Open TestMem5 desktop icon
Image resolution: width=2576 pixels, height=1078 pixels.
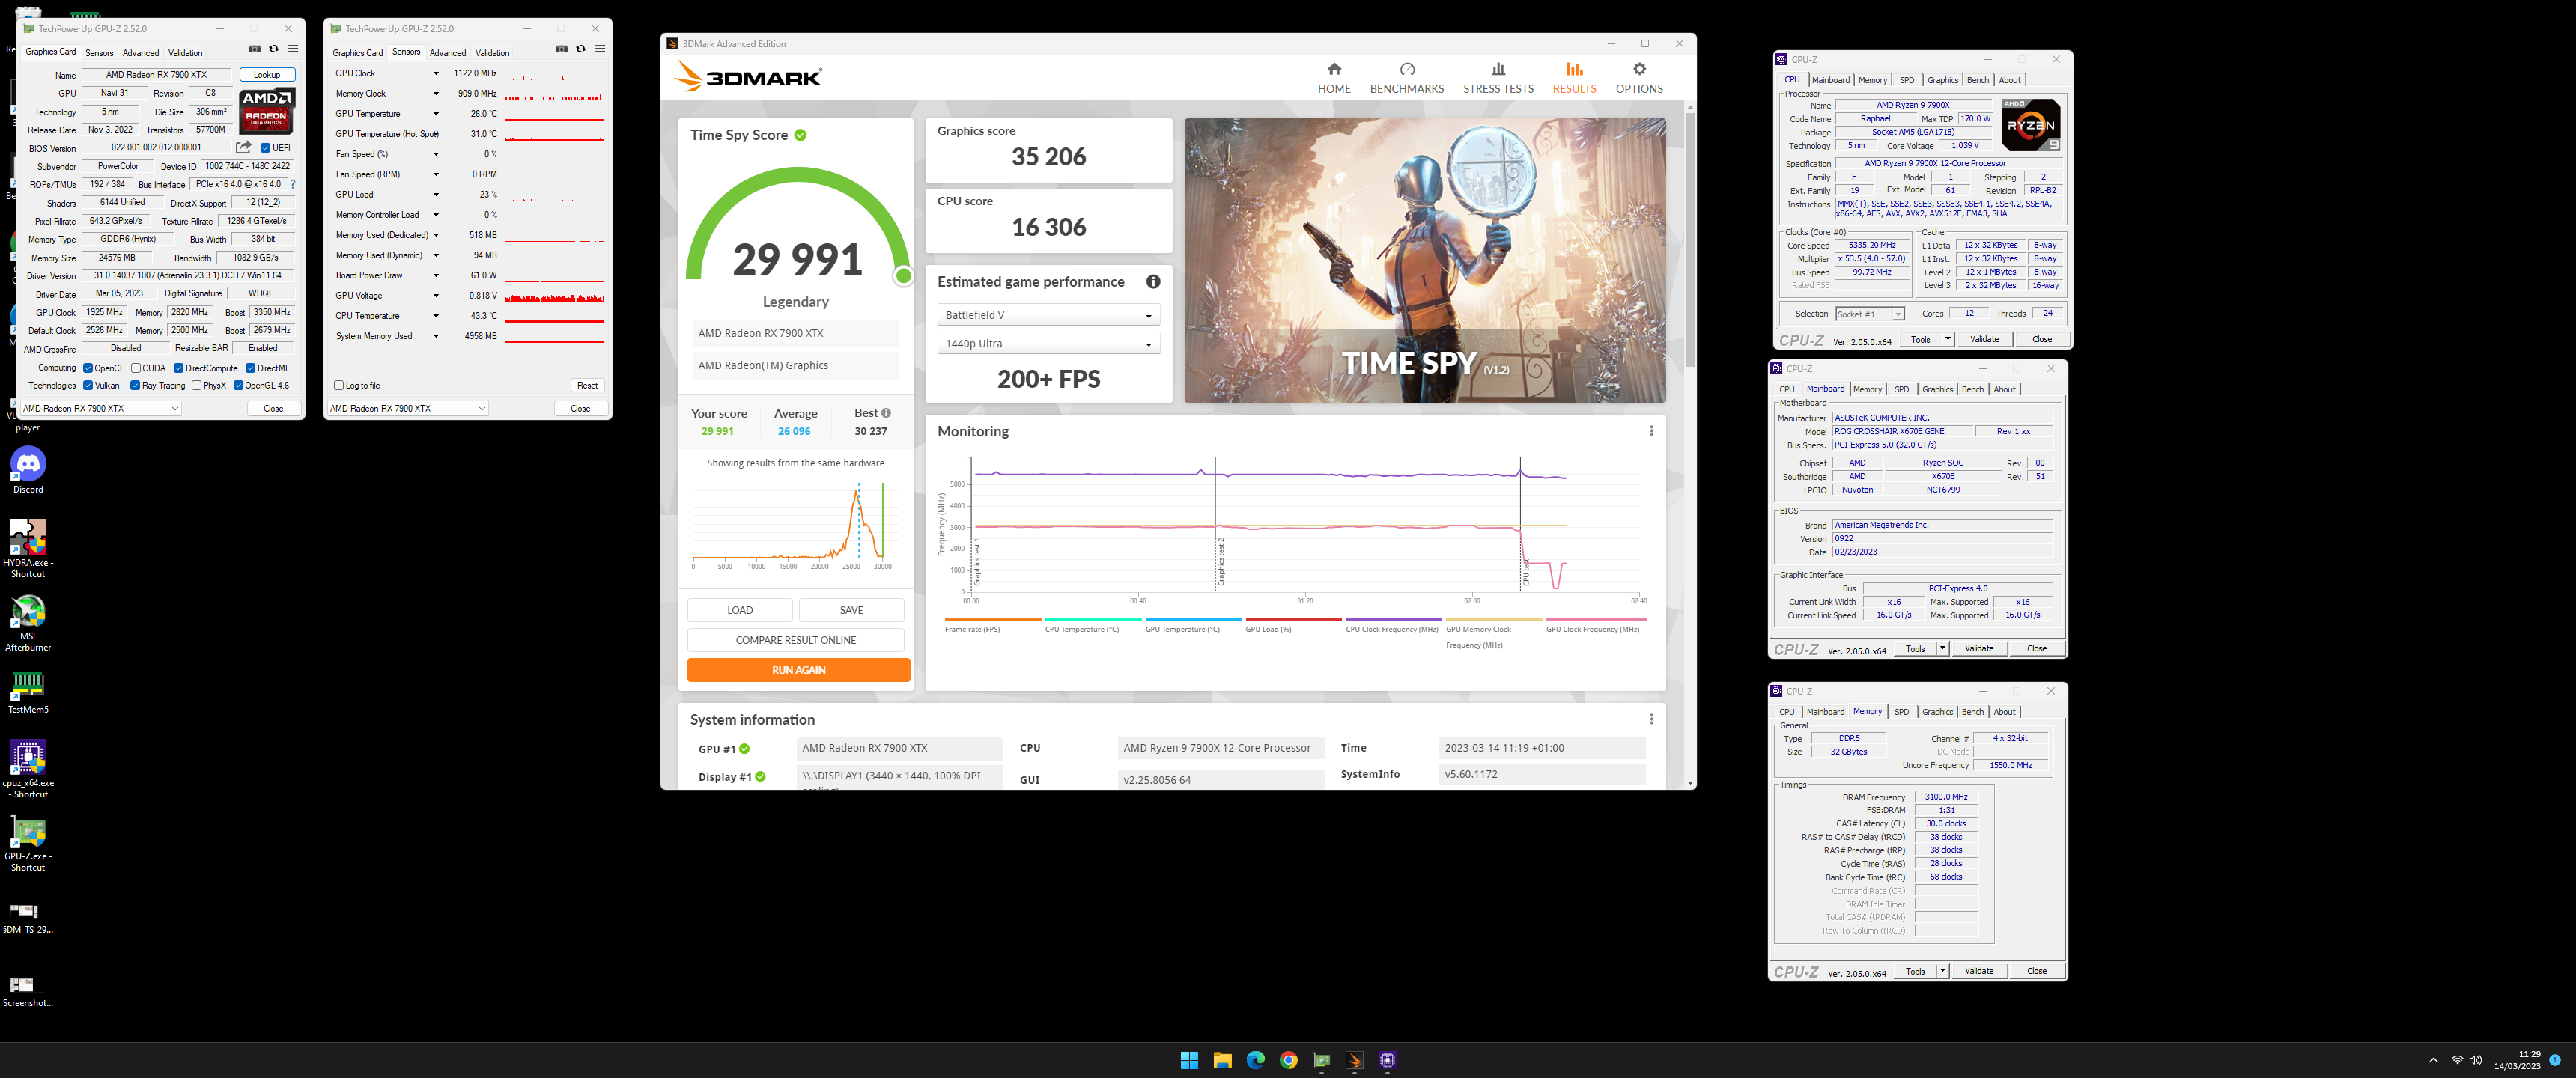(28, 692)
